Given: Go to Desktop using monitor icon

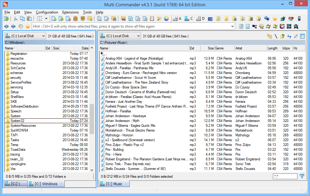Looking at the screenshot, I should [x=210, y=19].
